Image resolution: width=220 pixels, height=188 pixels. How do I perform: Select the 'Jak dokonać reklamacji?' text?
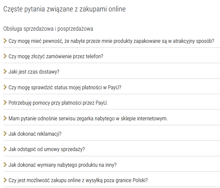(35, 134)
